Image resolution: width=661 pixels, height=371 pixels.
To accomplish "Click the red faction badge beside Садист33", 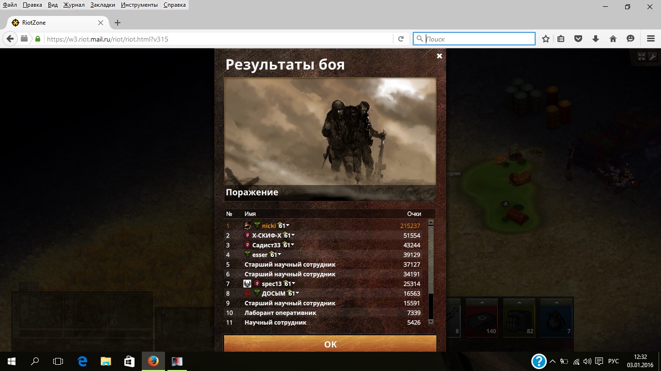I will [x=247, y=245].
